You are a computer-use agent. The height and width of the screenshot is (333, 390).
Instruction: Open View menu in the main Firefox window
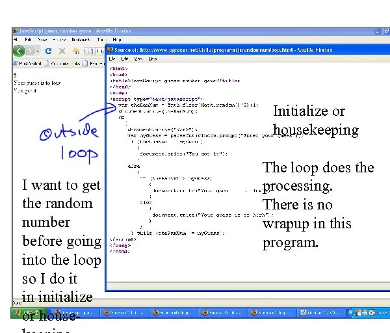click(42, 39)
